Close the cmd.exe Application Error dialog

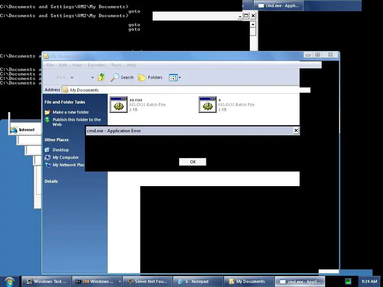296,130
